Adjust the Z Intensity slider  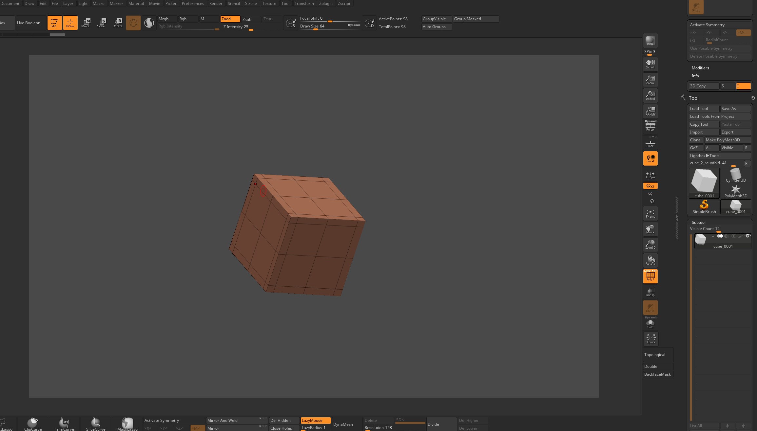[251, 27]
